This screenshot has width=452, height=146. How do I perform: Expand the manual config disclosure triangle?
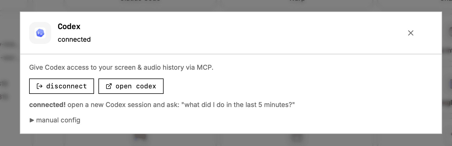tap(32, 120)
